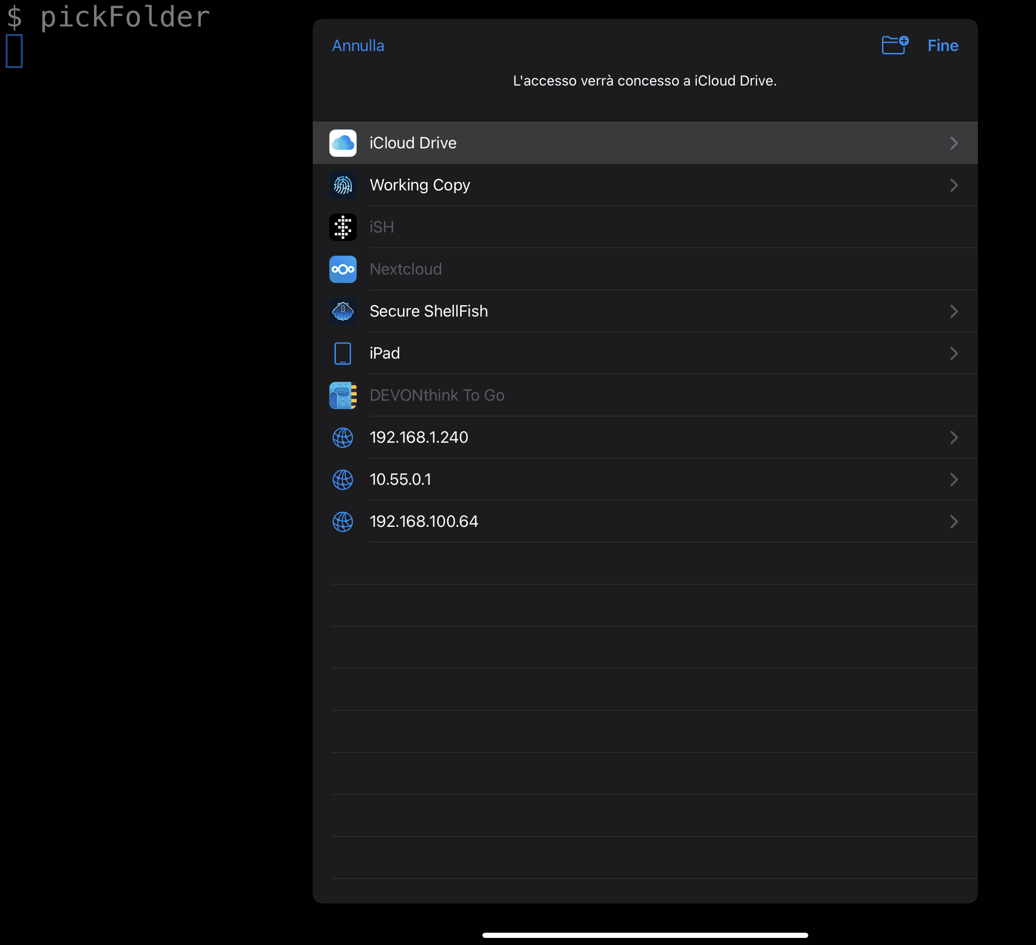Open the 10.55.0.1 server label
Image resolution: width=1036 pixels, height=945 pixels.
pyautogui.click(x=400, y=480)
